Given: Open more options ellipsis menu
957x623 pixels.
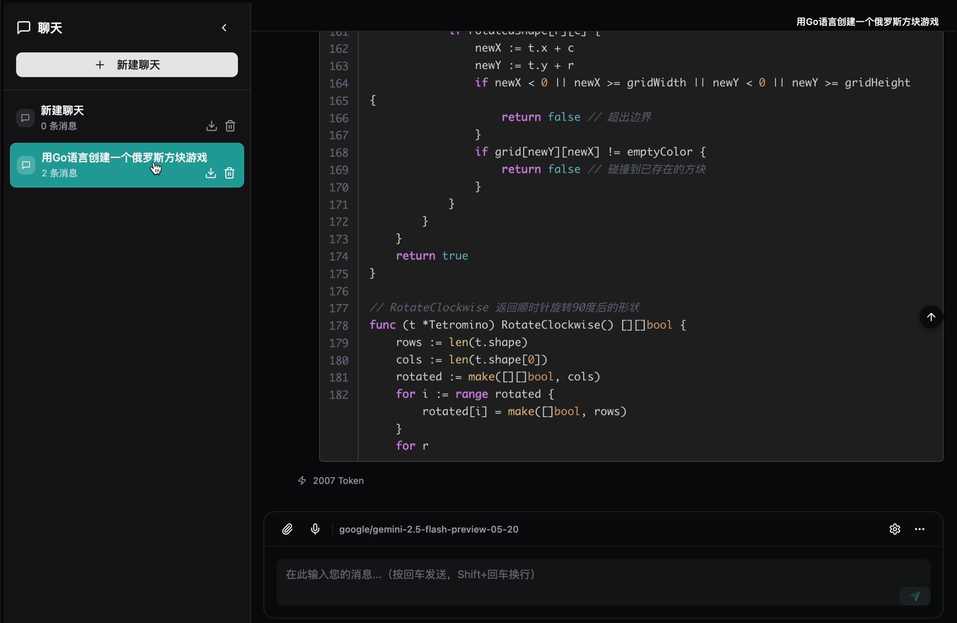Looking at the screenshot, I should [x=920, y=529].
